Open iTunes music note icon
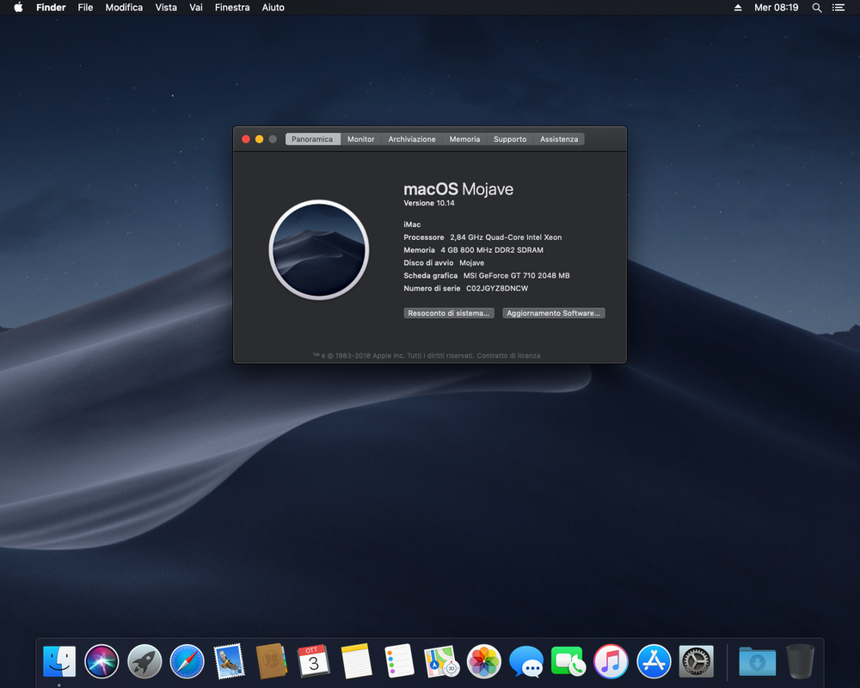The height and width of the screenshot is (688, 860). (x=611, y=661)
